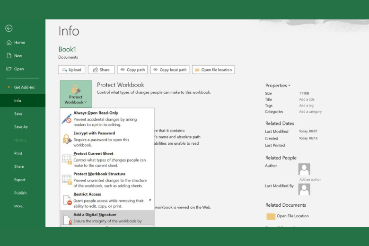Image resolution: width=369 pixels, height=246 pixels.
Task: Click the Share button near Upload
Action: click(x=101, y=70)
